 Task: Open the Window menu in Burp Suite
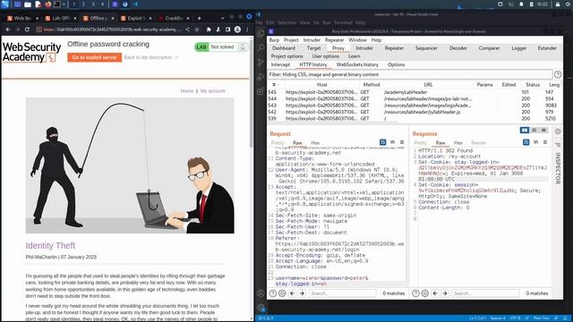pos(357,40)
